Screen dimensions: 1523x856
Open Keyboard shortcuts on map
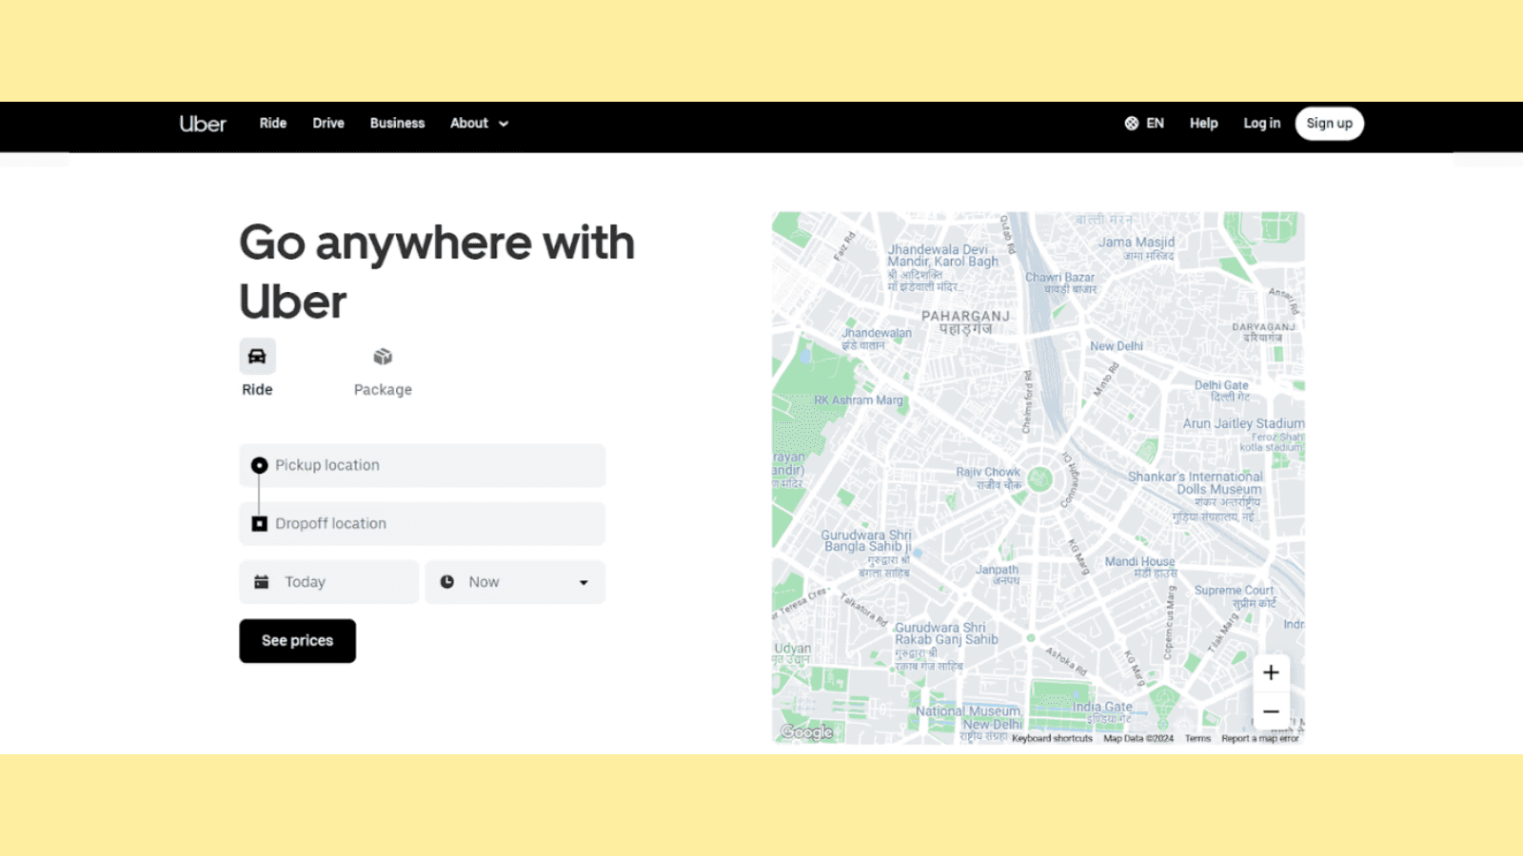(1052, 738)
